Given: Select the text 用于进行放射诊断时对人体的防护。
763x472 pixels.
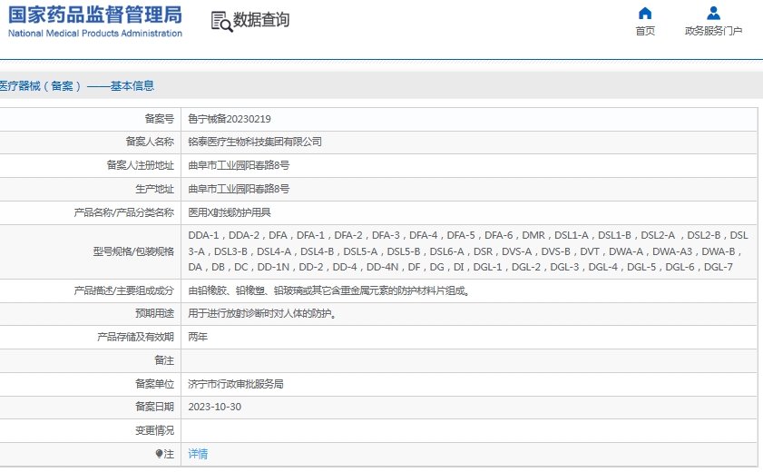Looking at the screenshot, I should pos(263,314).
